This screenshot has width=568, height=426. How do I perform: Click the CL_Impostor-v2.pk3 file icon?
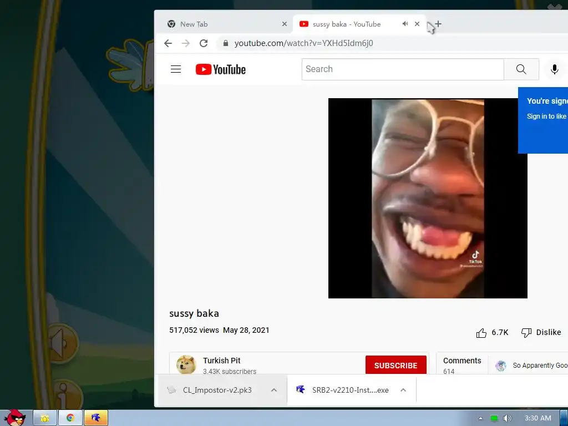[172, 390]
